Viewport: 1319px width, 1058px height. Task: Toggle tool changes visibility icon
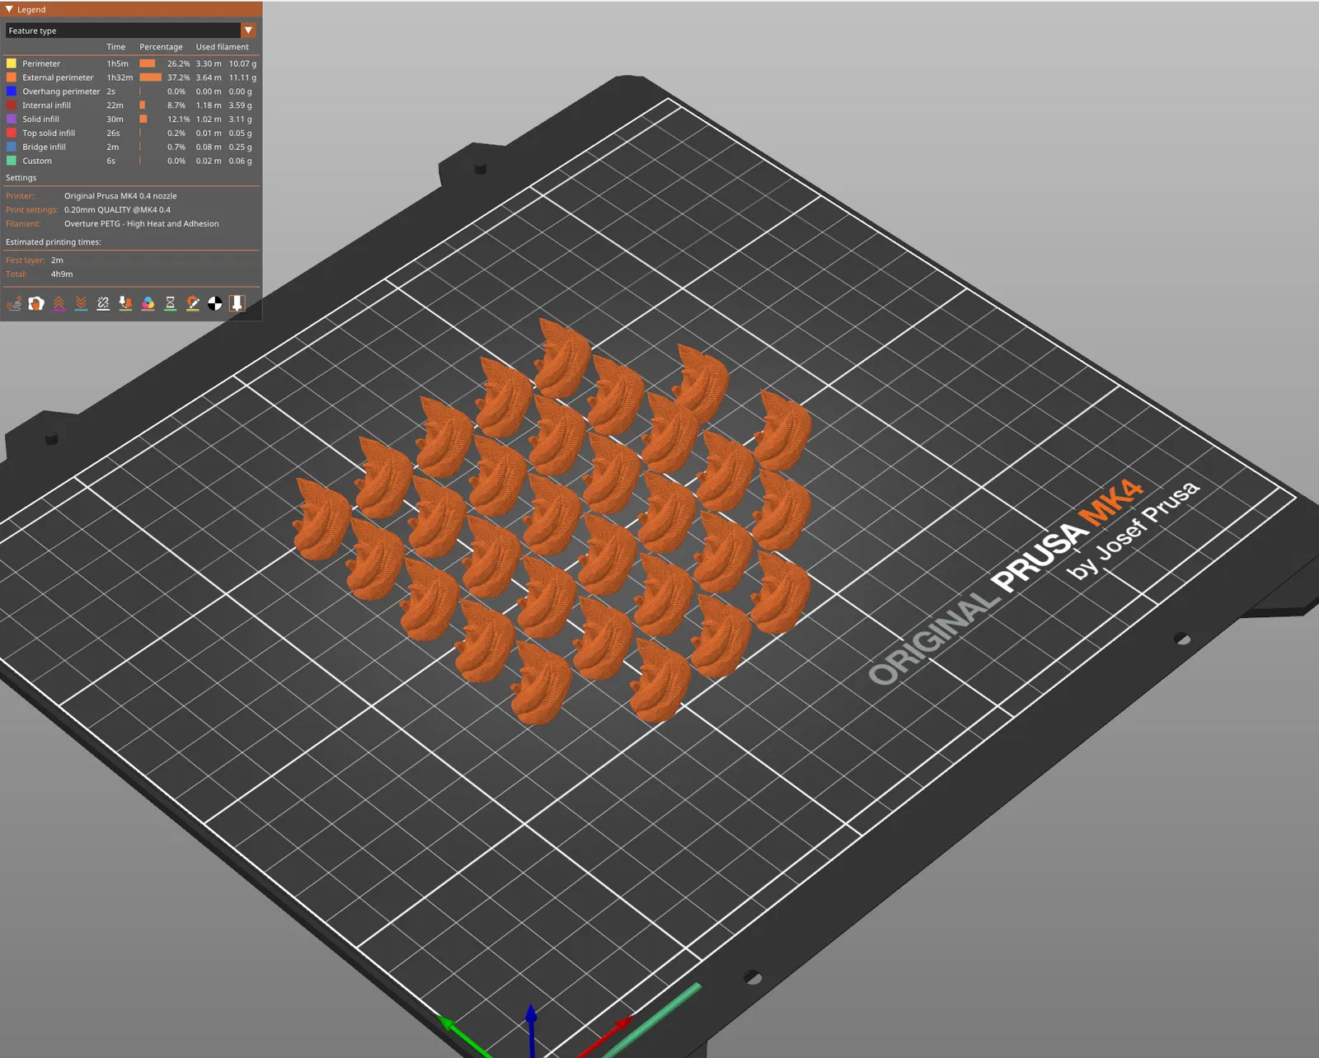pyautogui.click(x=125, y=303)
